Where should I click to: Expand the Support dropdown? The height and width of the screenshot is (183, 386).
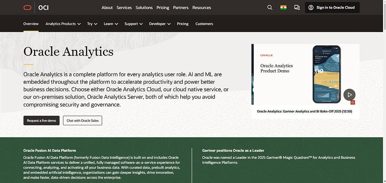[133, 24]
